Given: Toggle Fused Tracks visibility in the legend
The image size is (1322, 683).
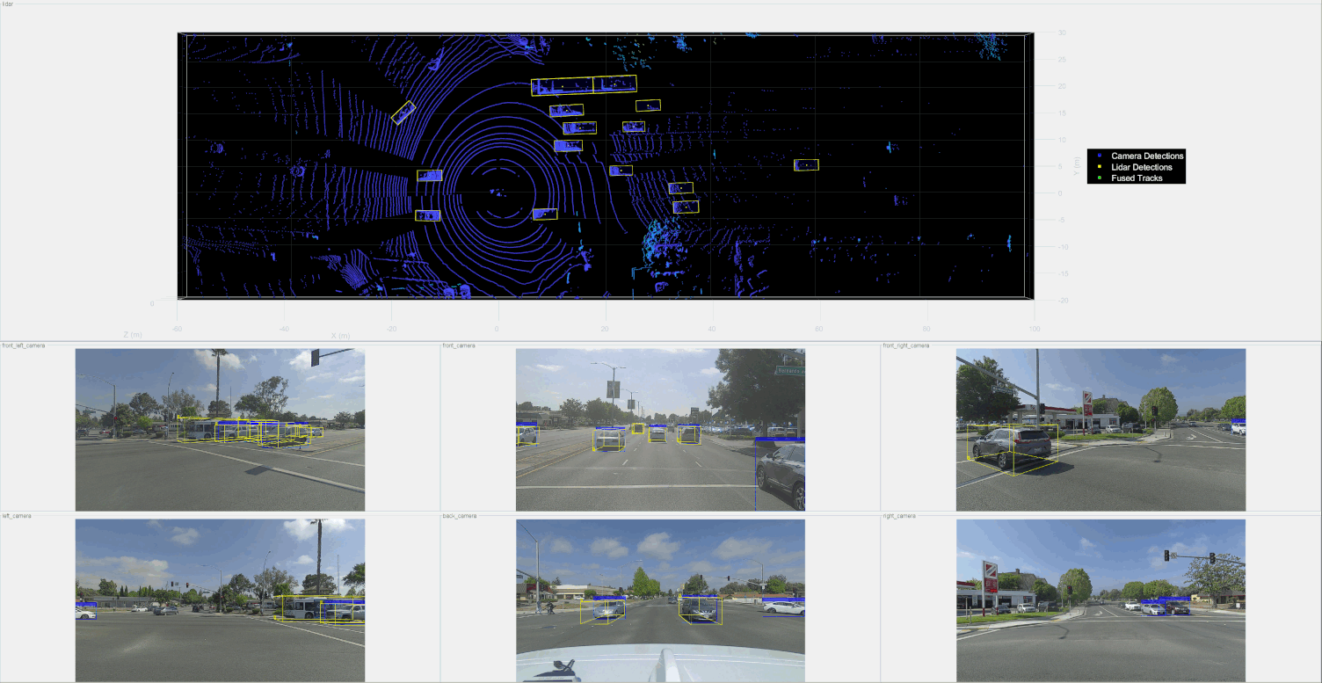Looking at the screenshot, I should tap(1139, 178).
